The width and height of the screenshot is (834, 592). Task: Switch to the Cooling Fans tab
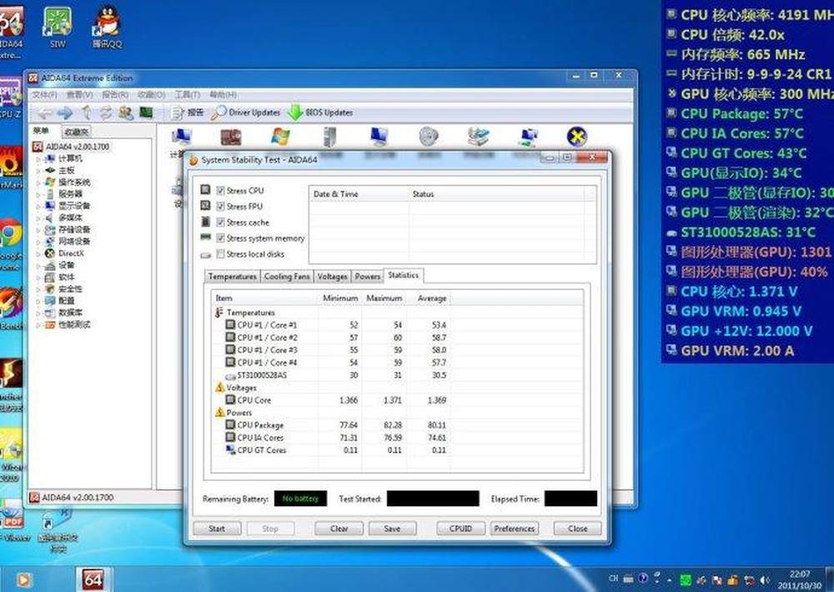coord(287,277)
